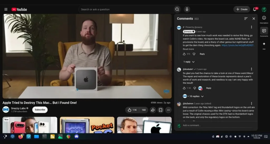Viewport: 270px width, 144px height.
Task: Open the Snazzy Labs channel avatar
Action: coord(6,109)
